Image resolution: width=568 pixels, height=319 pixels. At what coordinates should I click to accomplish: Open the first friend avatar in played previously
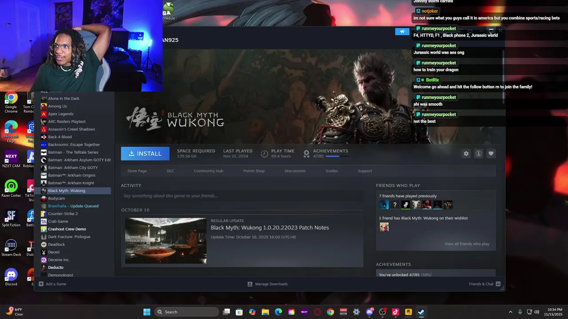(x=384, y=205)
